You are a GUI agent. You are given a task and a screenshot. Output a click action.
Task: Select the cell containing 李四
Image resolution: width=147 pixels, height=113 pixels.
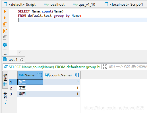point(30,94)
